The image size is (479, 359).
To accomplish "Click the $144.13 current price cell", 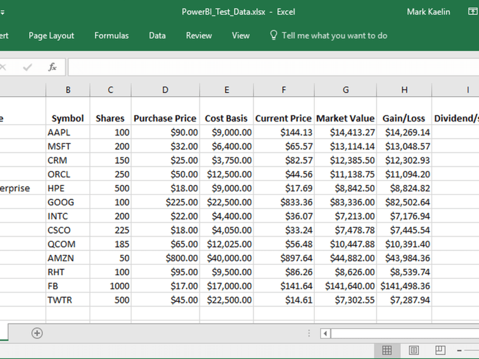I will 284,132.
